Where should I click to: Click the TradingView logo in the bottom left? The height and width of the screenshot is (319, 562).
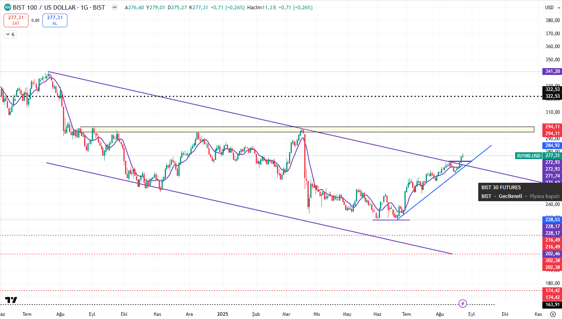click(x=11, y=300)
